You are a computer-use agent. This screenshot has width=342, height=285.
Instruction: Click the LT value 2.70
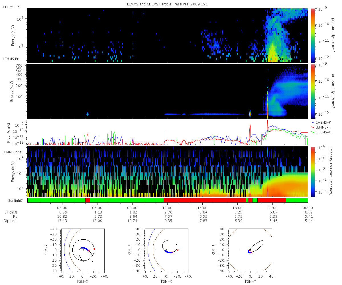(x=168, y=212)
